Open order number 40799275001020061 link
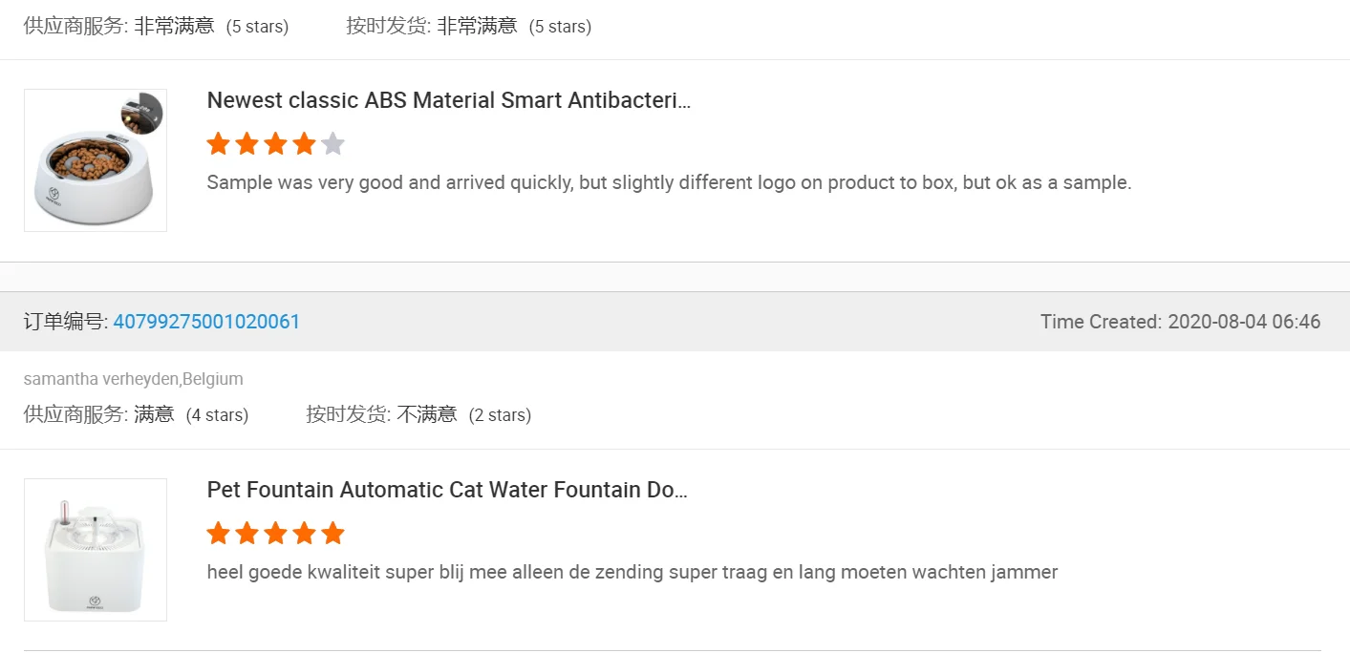Image resolution: width=1350 pixels, height=653 pixels. (x=206, y=322)
